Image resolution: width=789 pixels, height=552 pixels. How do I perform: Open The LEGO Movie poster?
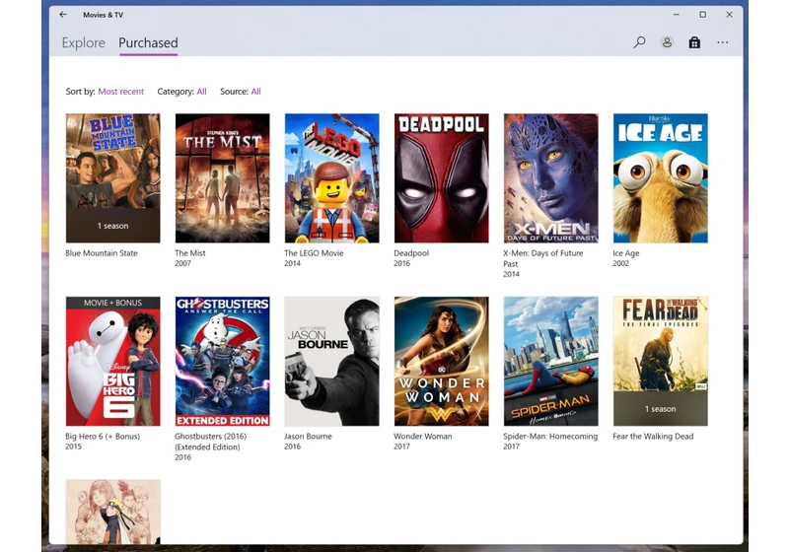pos(332,178)
